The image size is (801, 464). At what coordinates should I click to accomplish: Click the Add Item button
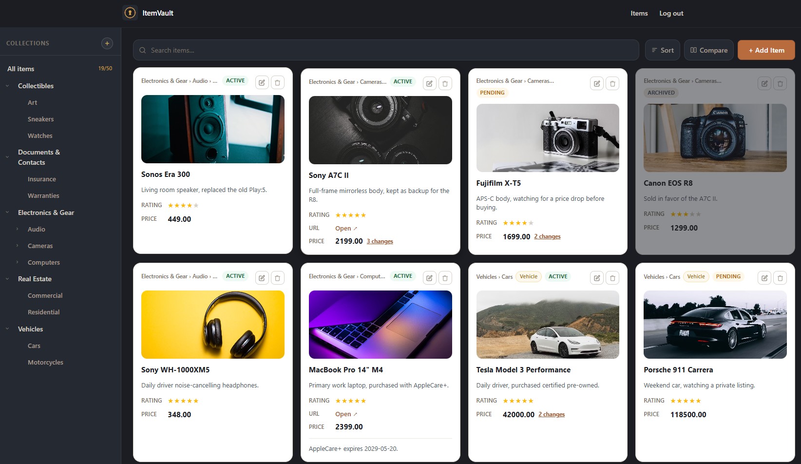point(766,50)
